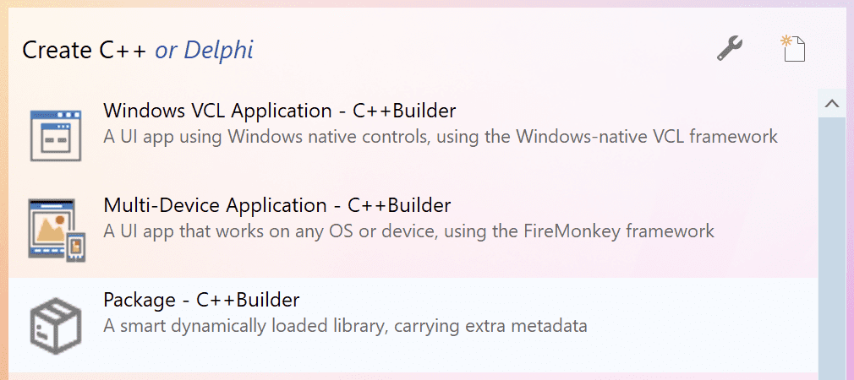Click empty space right of Windows VCL title
The image size is (854, 380).
pos(634,111)
